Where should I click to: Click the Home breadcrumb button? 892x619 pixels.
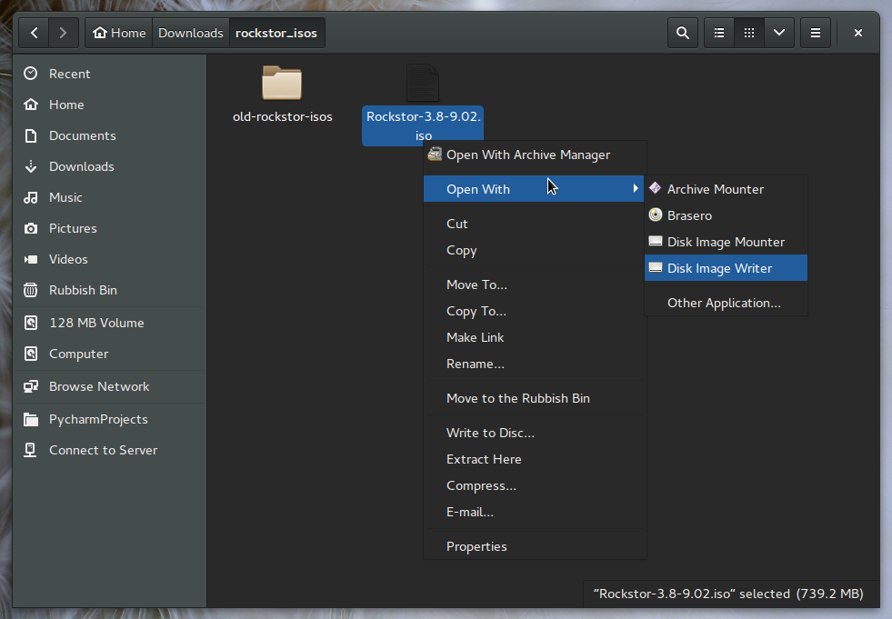[x=119, y=33]
